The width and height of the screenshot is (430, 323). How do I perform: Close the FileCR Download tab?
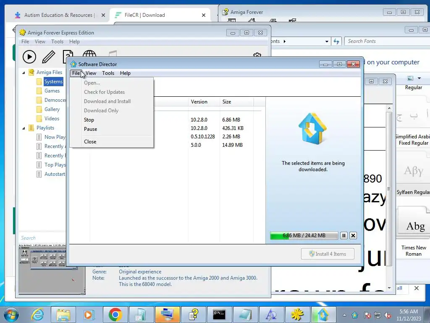click(x=204, y=15)
